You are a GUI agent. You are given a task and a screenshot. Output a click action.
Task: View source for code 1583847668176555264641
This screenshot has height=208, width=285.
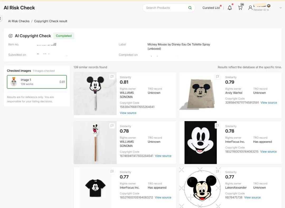click(x=128, y=113)
